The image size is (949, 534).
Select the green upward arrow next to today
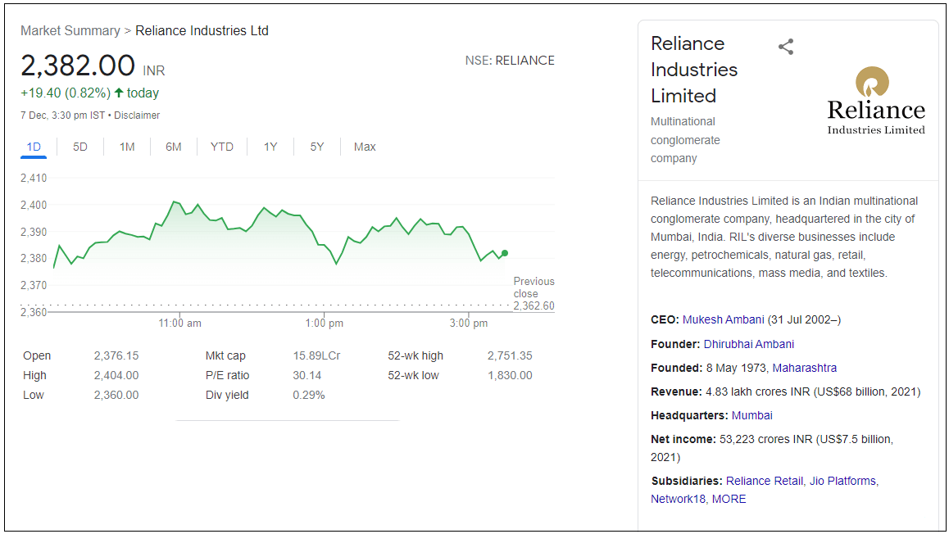coord(119,93)
